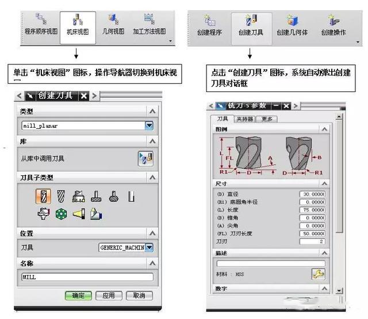Select the yellow cone tool subtype icon
This screenshot has height=319, width=368.
79,214
